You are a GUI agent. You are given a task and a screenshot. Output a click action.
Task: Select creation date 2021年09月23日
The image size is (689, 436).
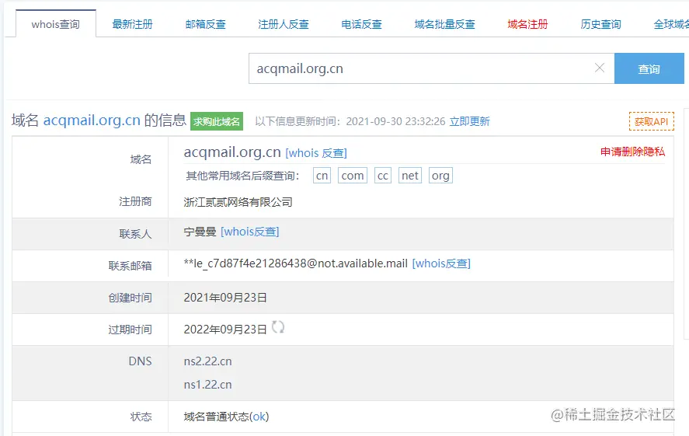[x=225, y=298]
